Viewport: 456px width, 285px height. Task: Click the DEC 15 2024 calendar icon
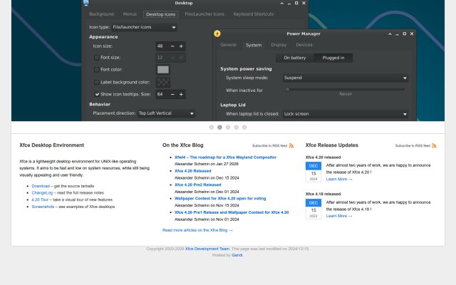(313, 172)
